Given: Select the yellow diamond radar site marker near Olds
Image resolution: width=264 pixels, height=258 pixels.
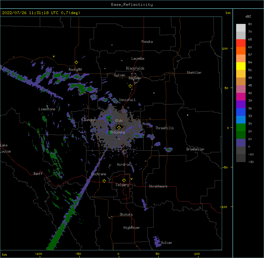Looking at the screenshot, I should tap(119, 127).
